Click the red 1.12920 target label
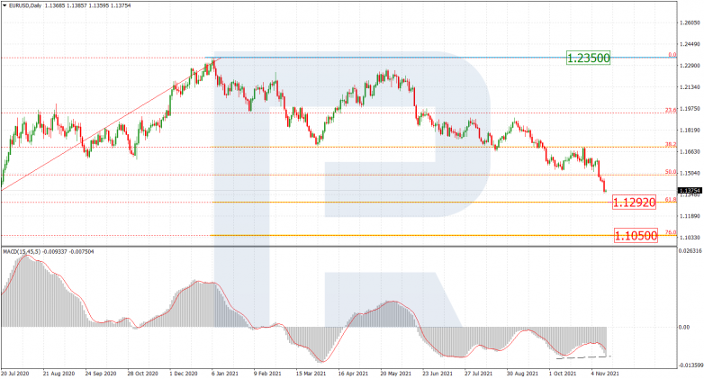The image size is (704, 379). [x=634, y=203]
